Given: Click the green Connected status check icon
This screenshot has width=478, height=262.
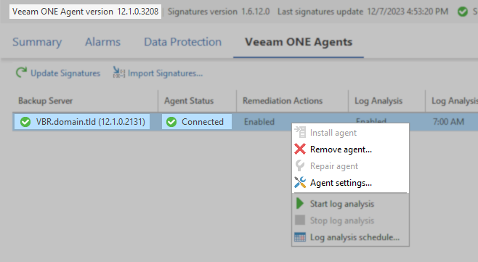Looking at the screenshot, I should [171, 122].
